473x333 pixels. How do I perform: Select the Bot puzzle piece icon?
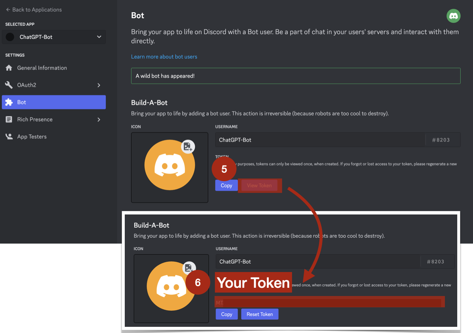9,102
